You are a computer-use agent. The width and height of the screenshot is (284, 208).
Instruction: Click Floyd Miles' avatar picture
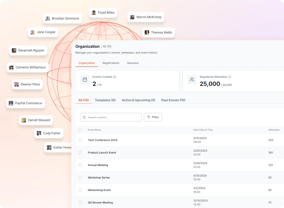coord(93,12)
